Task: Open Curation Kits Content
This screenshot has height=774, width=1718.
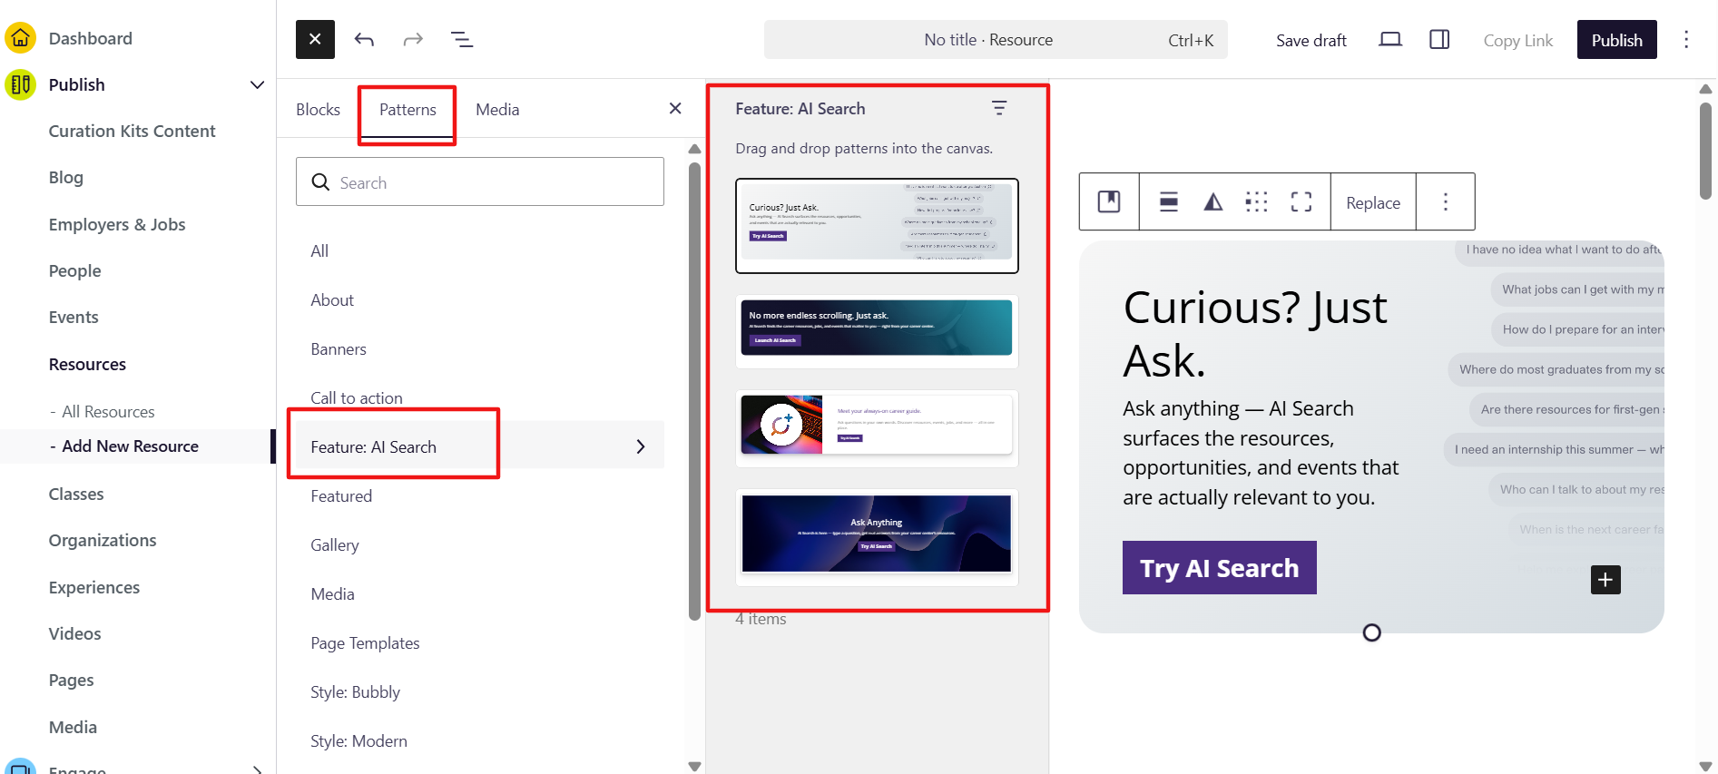Action: pyautogui.click(x=132, y=131)
